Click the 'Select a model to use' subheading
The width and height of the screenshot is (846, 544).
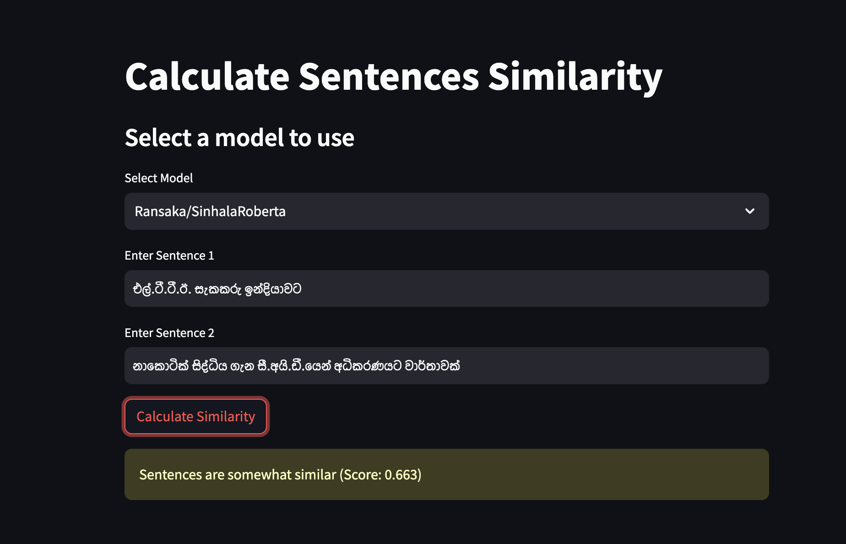pyautogui.click(x=239, y=137)
